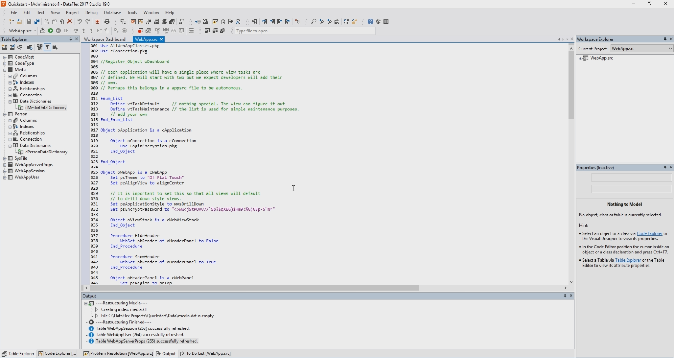Click the Create New Table icon
This screenshot has width=674, height=358.
tap(5, 47)
